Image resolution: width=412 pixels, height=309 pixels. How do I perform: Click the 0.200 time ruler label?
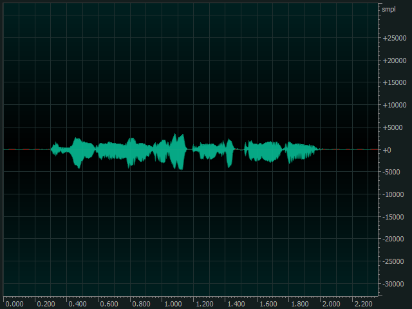point(46,304)
